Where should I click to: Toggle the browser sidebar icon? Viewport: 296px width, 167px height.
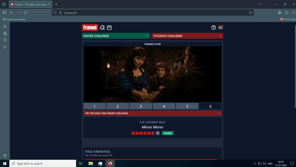(x=5, y=13)
